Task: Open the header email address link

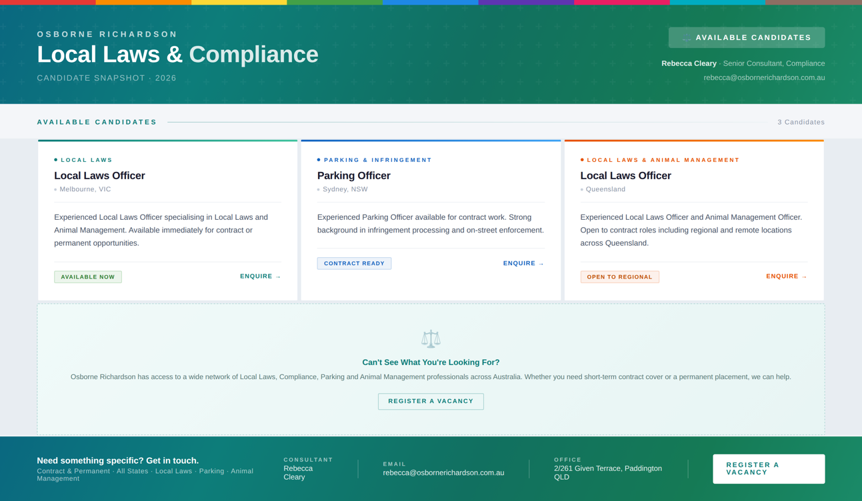Action: click(x=764, y=78)
